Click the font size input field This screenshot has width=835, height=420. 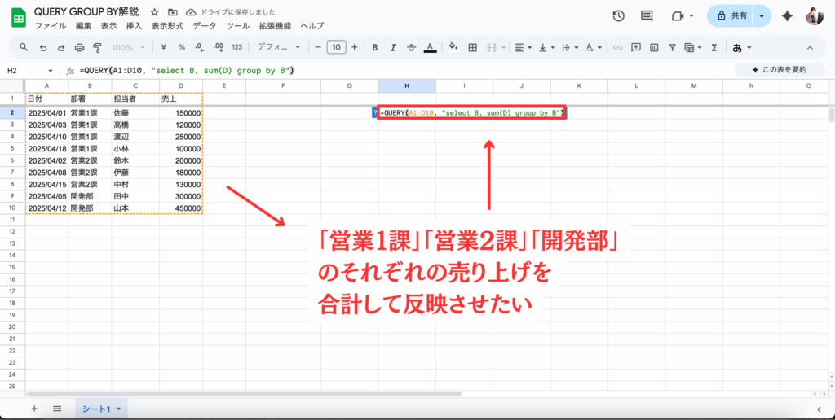point(336,47)
